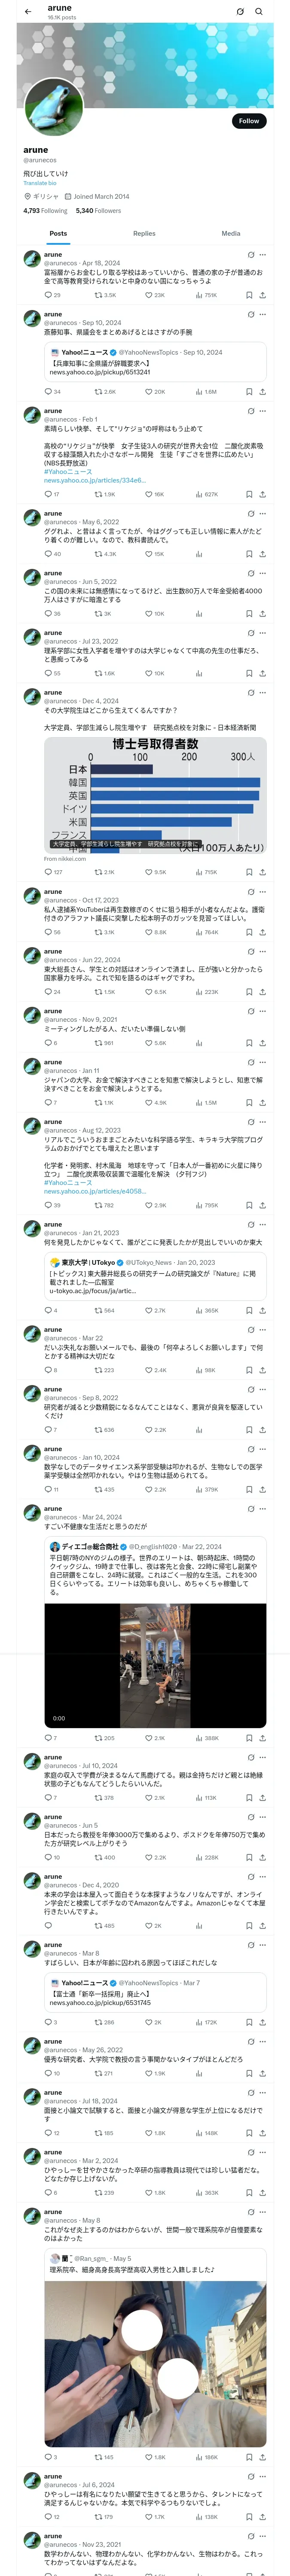This screenshot has width=290, height=2576.
Task: Follow the arune account
Action: point(248,121)
